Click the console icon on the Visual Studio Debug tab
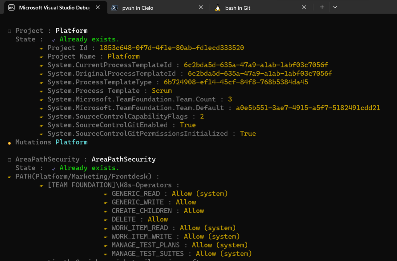This screenshot has height=261, width=397. 12,7
